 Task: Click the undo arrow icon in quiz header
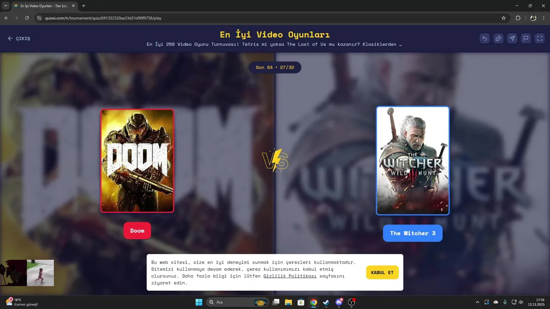pos(485,38)
